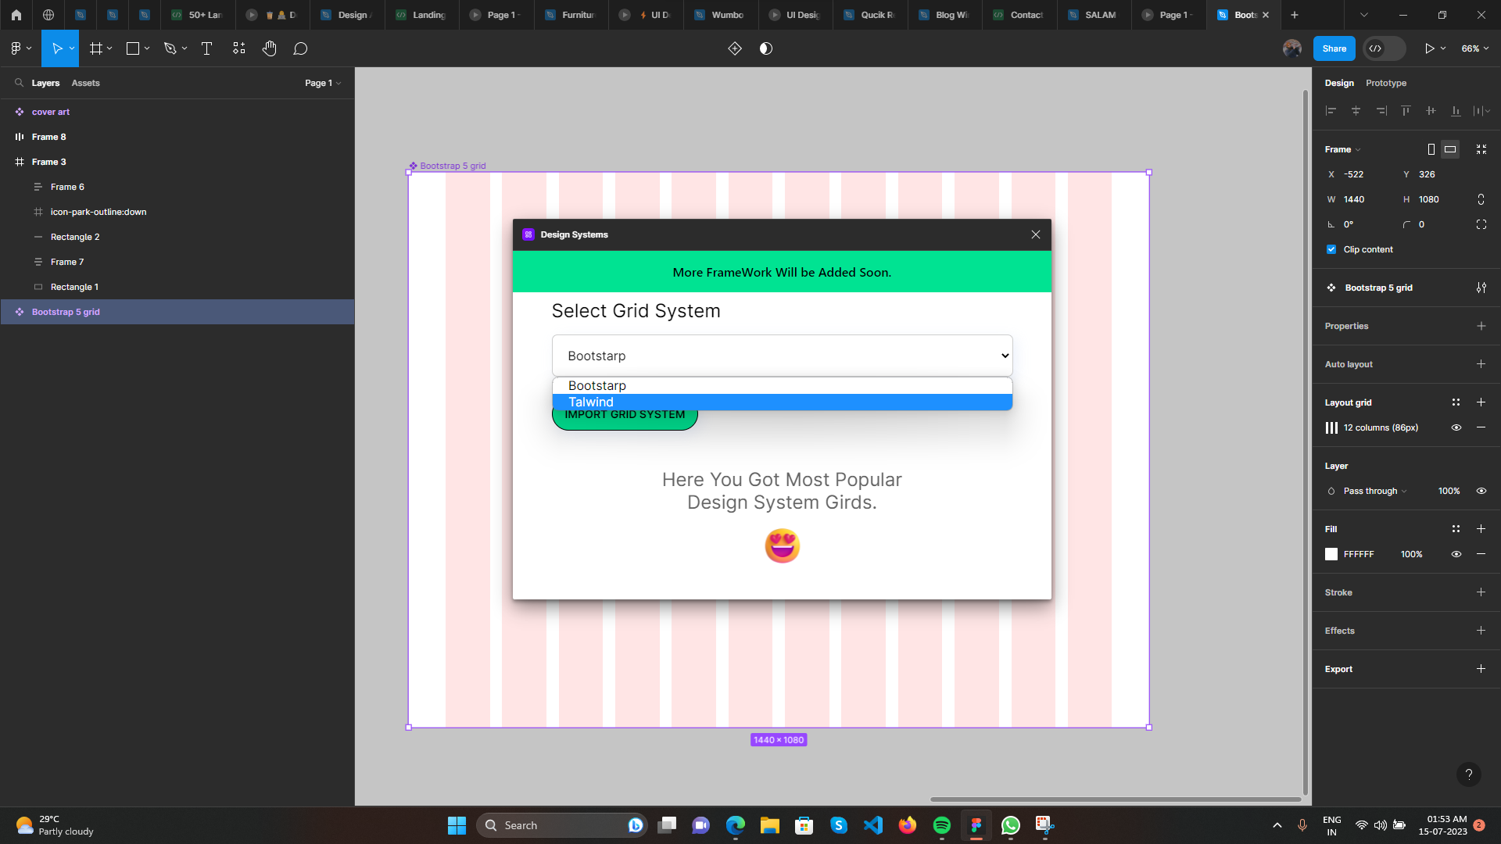This screenshot has width=1501, height=844.
Task: Click the Present play button
Action: pyautogui.click(x=1429, y=48)
